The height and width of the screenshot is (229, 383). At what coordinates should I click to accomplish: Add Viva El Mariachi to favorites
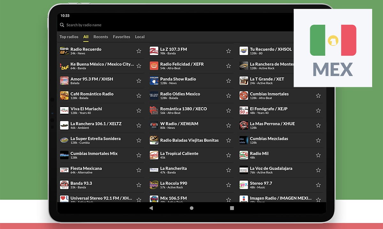(139, 110)
